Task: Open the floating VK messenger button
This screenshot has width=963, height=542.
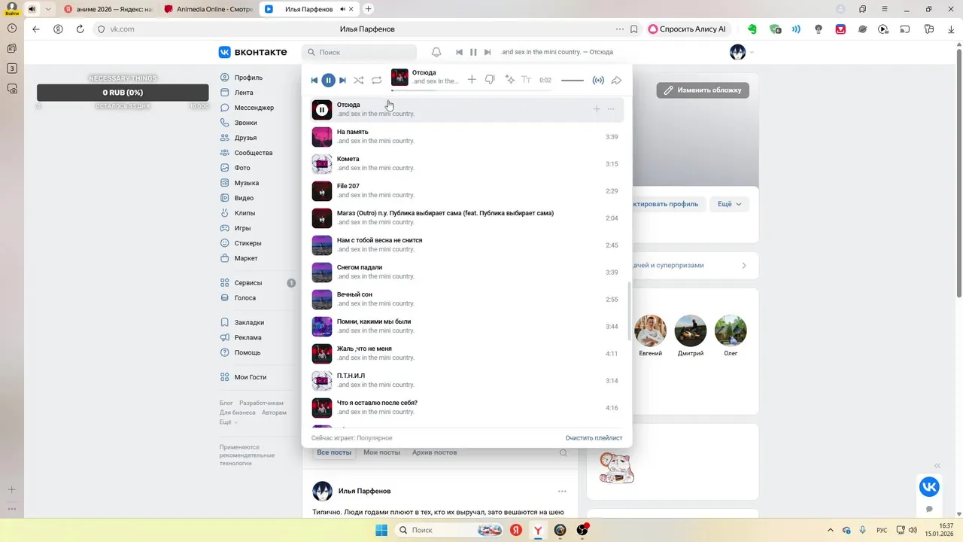Action: pos(929,487)
